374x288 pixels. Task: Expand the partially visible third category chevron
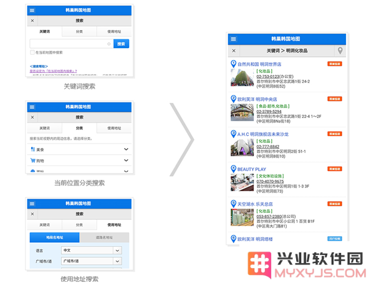126,171
